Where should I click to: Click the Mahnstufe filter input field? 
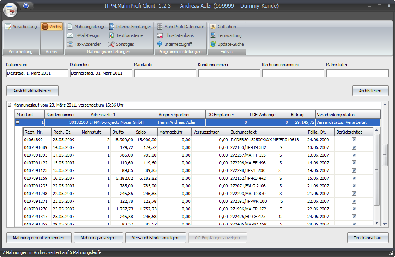(x=358, y=73)
